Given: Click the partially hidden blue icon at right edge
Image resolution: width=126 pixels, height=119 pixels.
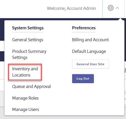Looking at the screenshot, I should pyautogui.click(x=125, y=70).
